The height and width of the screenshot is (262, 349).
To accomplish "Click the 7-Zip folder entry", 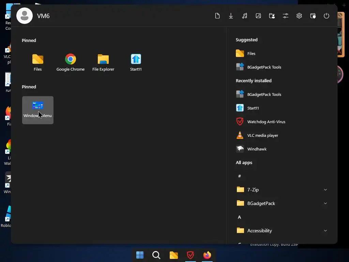I will [282, 190].
